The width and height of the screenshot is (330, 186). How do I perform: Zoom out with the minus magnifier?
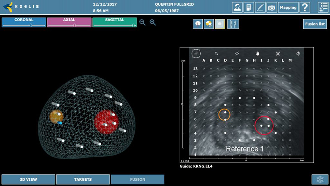[x=143, y=22]
